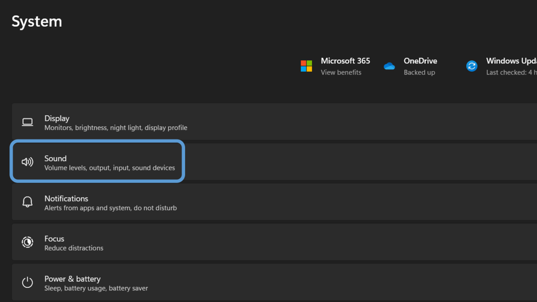Screen dimensions: 537x302
Task: Open the Focus settings label
Action: (x=55, y=239)
